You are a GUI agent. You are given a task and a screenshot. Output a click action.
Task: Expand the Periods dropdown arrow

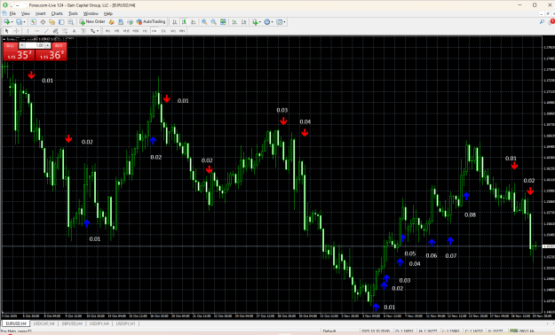point(273,22)
